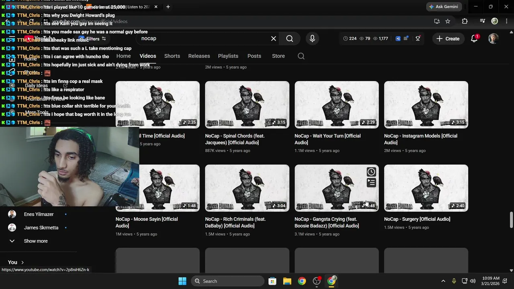This screenshot has height=289, width=514.
Task: Click the clock stat showing 224
Action: click(x=350, y=39)
